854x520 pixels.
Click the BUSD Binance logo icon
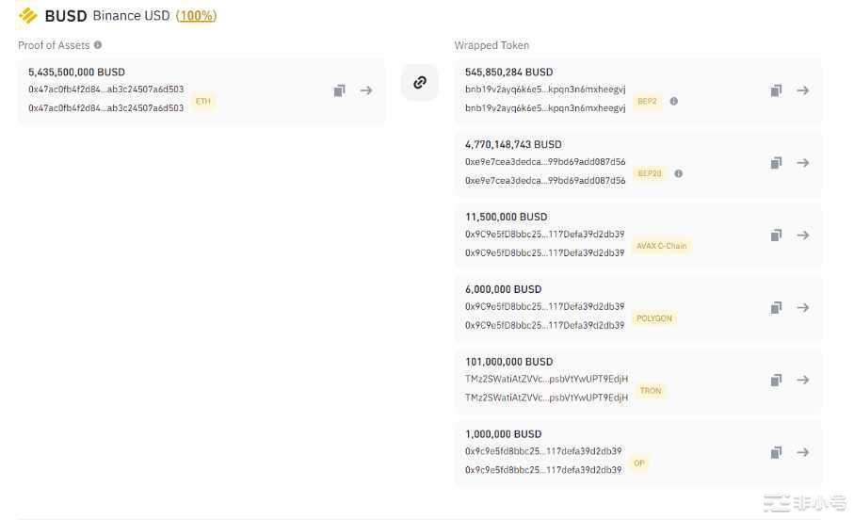click(28, 16)
